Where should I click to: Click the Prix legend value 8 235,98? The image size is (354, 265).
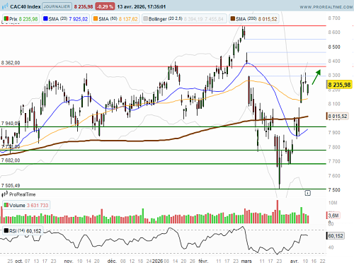click(x=28, y=19)
